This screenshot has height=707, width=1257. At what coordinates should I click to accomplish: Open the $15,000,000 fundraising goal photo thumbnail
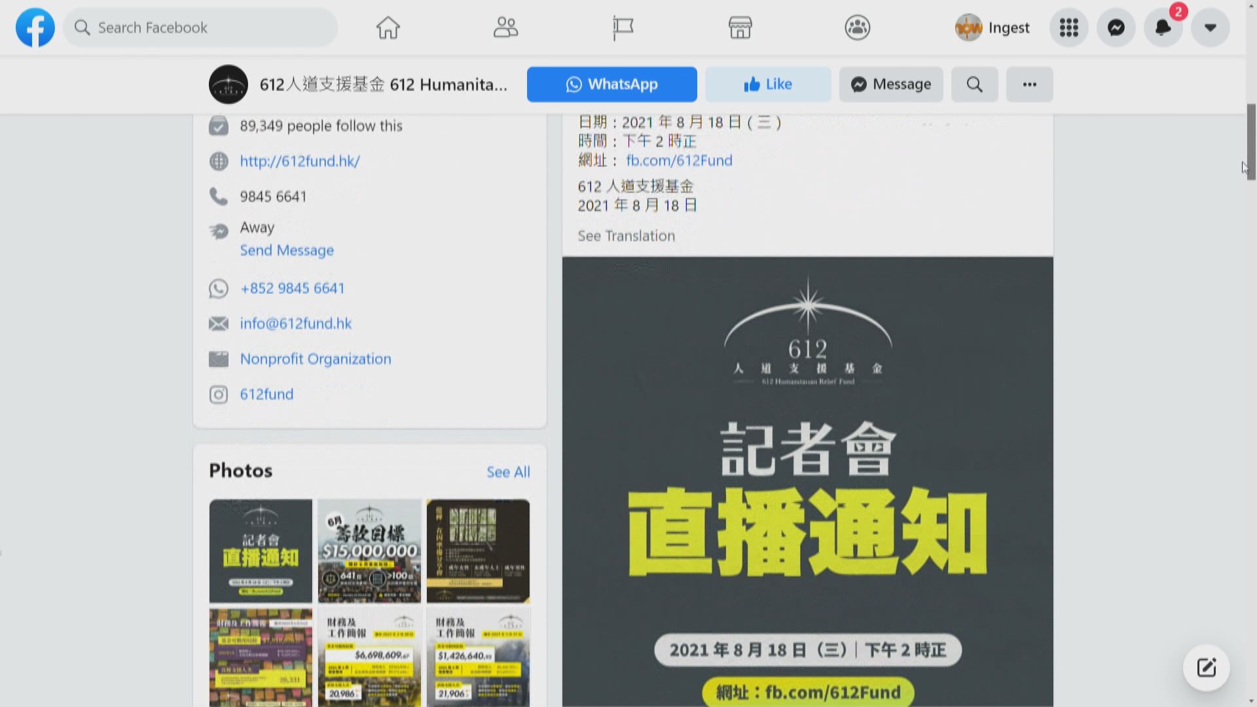click(369, 551)
